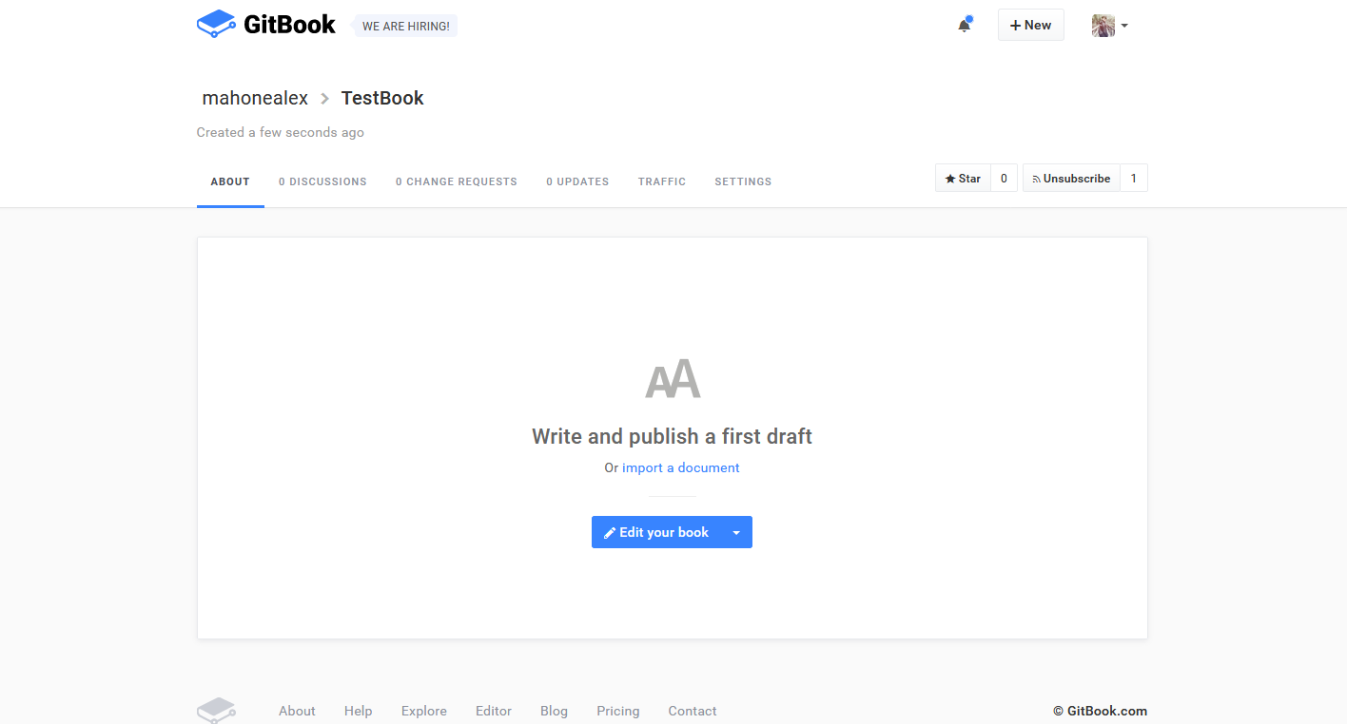Click the import a document link
Viewport: 1347px width, 724px height.
pos(680,467)
